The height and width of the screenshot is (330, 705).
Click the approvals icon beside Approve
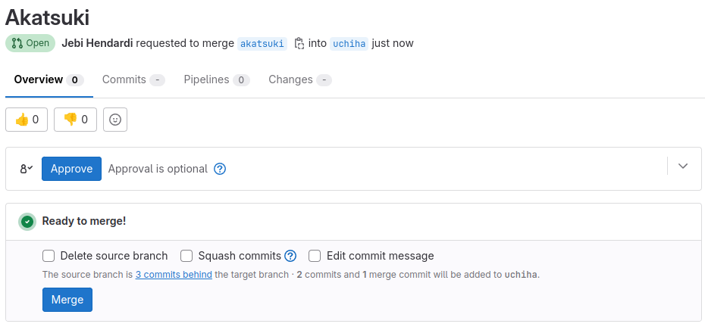[27, 169]
